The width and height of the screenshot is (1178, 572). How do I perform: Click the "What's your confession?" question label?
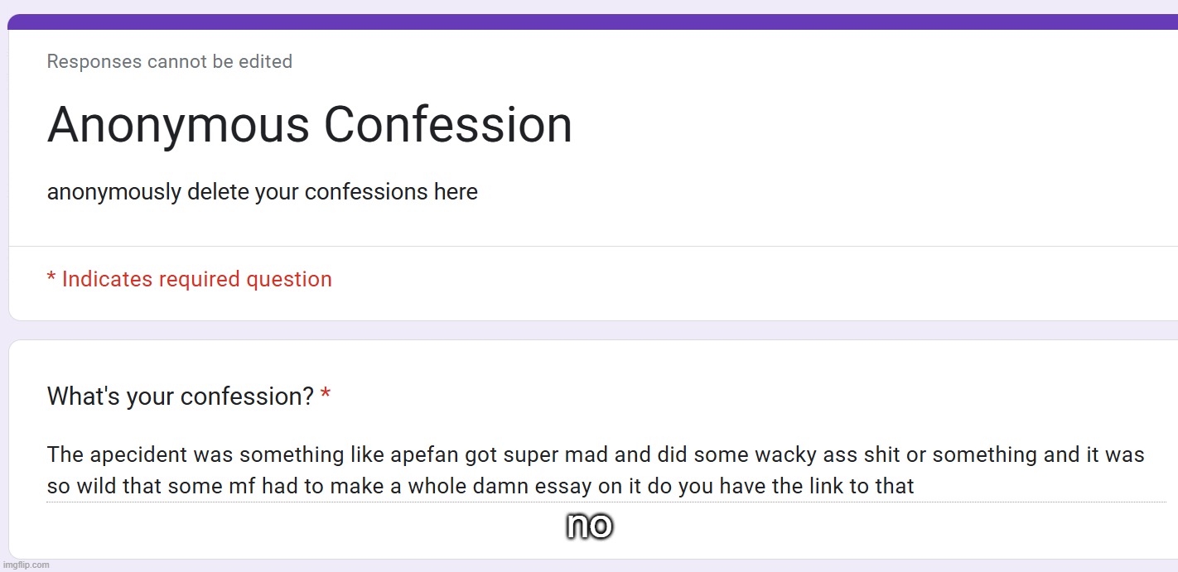(x=180, y=397)
